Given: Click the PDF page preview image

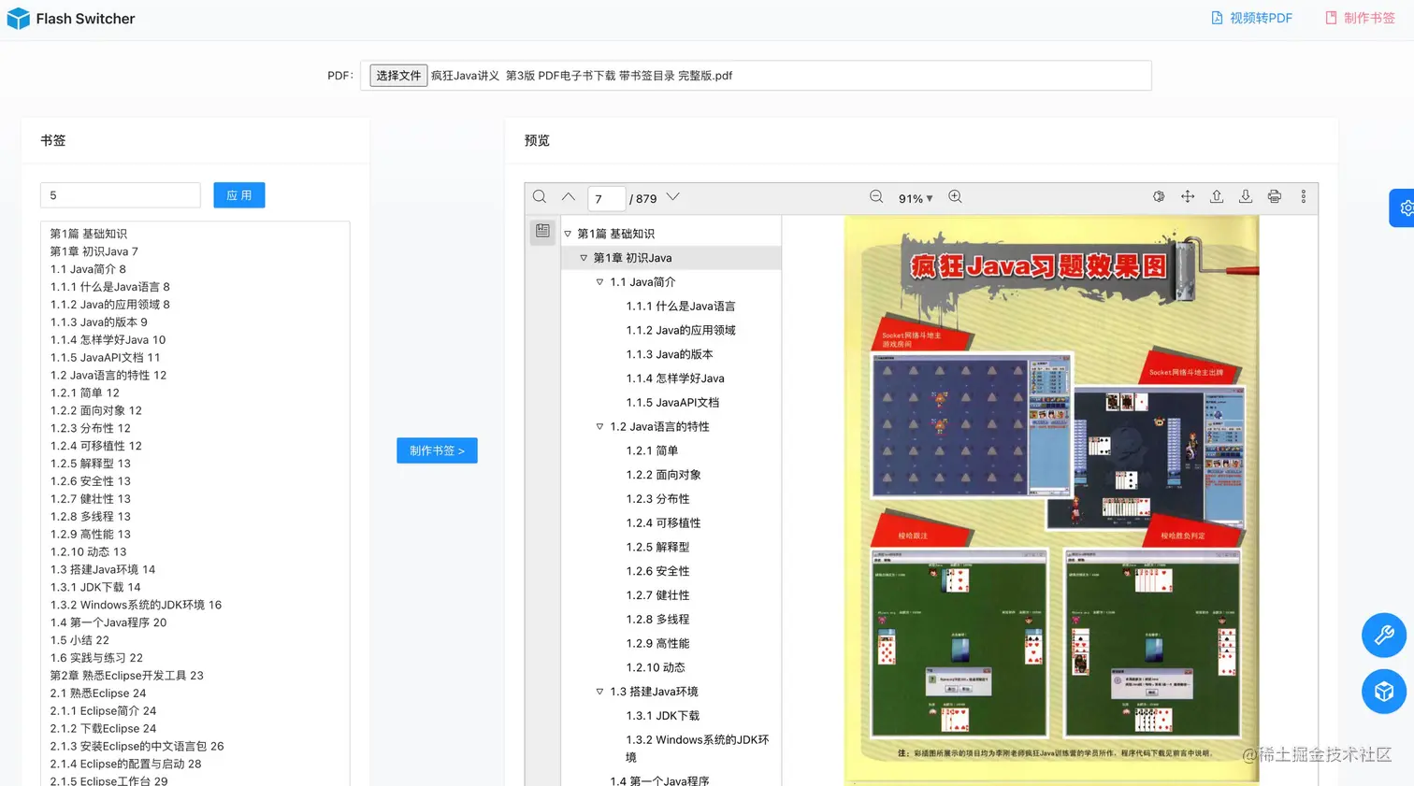Looking at the screenshot, I should (x=1051, y=499).
